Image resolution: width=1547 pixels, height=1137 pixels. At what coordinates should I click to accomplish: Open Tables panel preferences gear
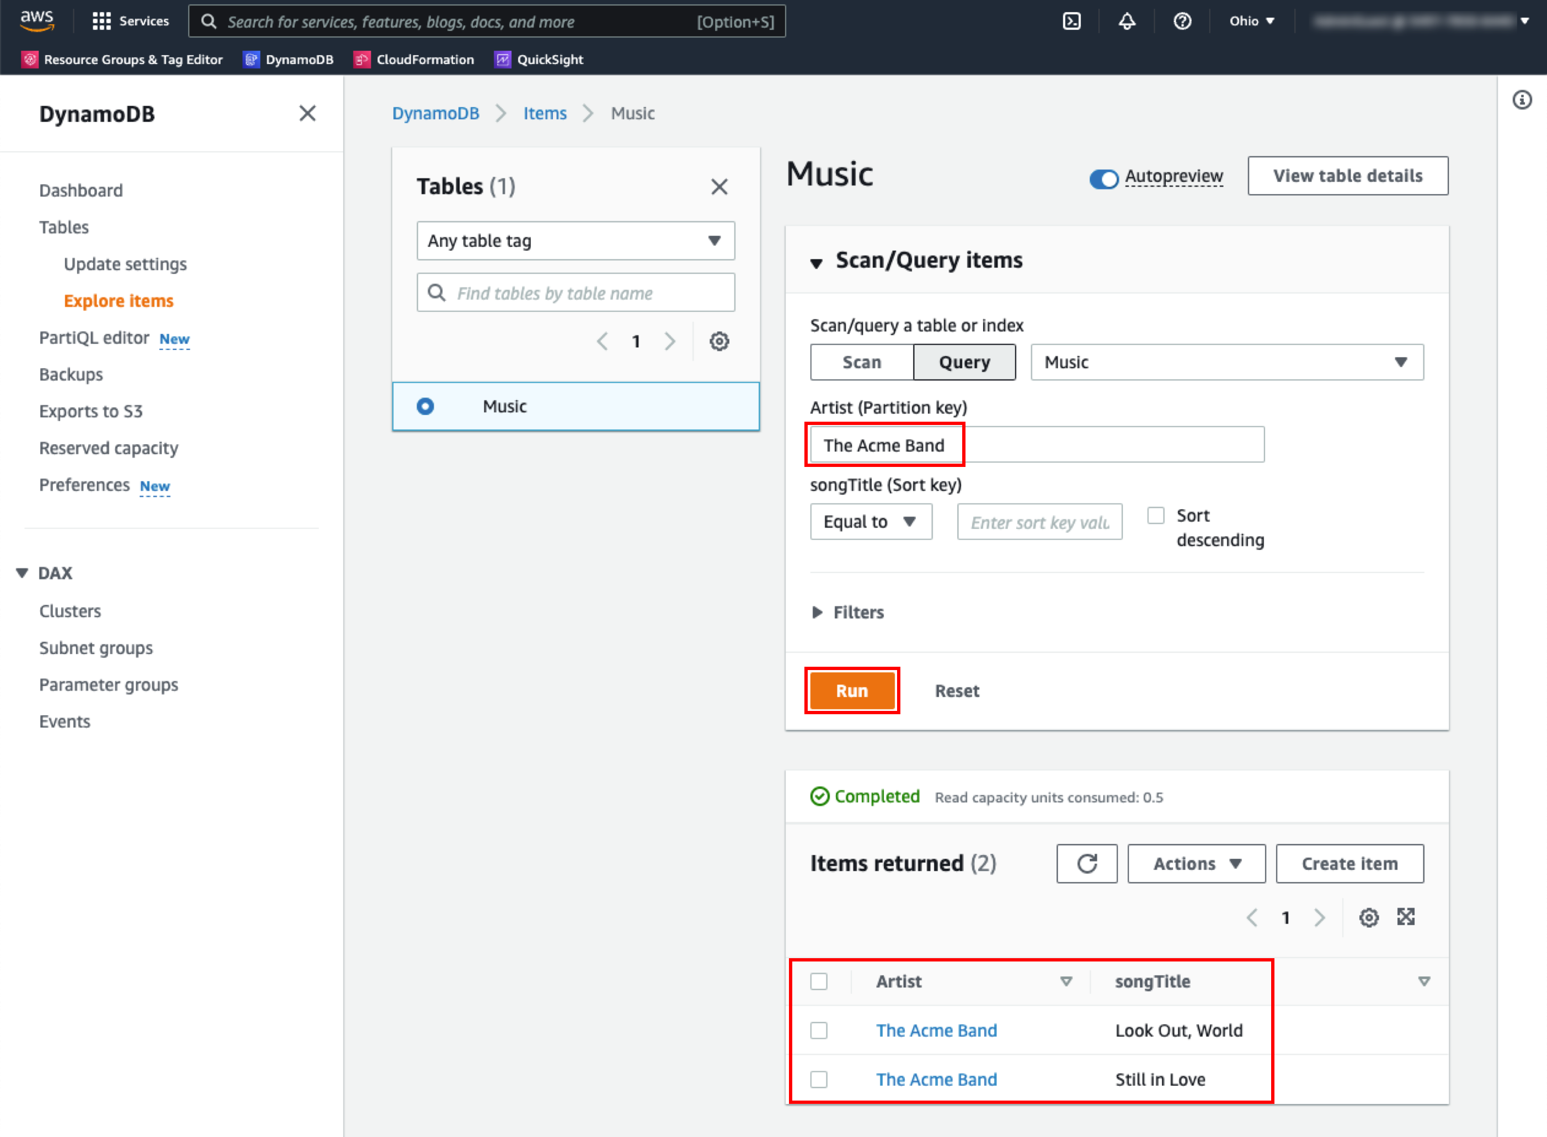tap(719, 341)
